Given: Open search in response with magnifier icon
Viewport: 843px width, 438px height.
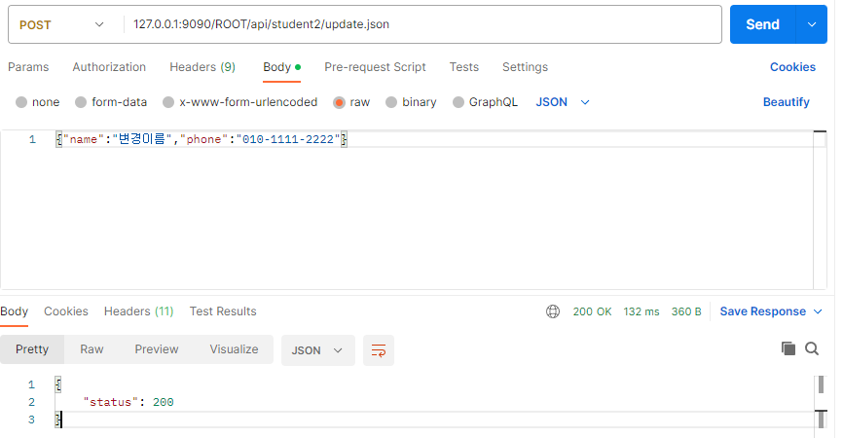Looking at the screenshot, I should tap(812, 348).
